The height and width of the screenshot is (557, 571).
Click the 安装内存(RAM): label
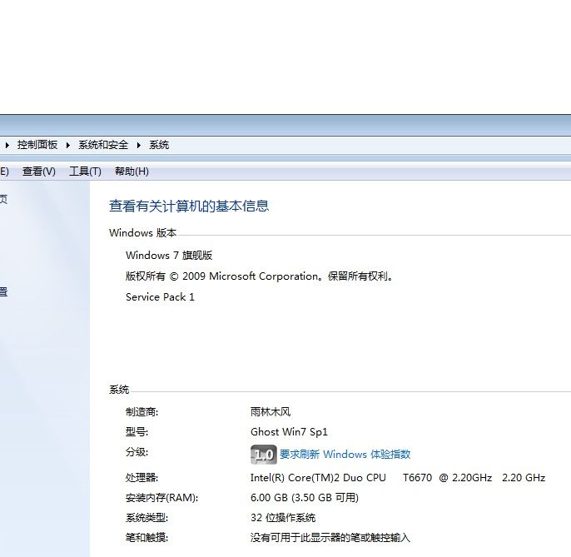point(162,498)
